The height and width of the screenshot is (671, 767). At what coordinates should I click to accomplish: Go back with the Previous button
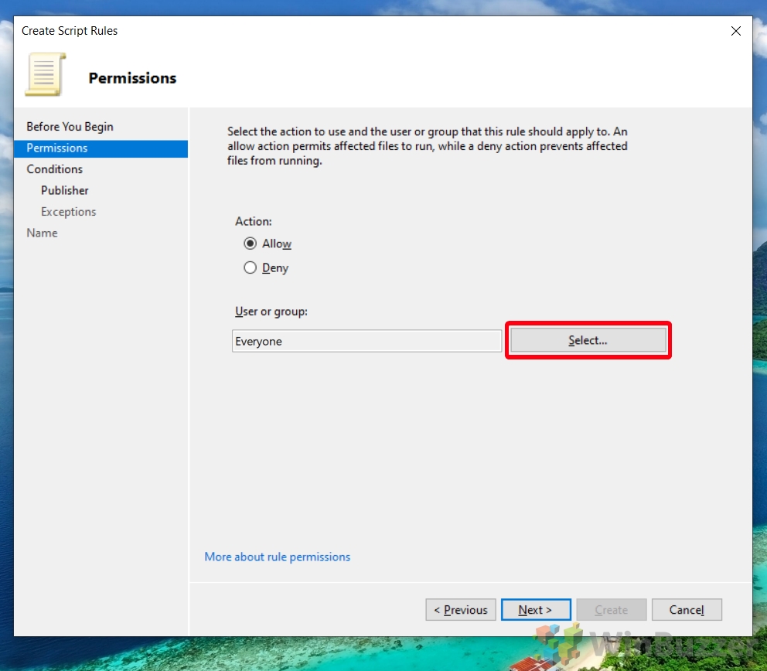[460, 609]
